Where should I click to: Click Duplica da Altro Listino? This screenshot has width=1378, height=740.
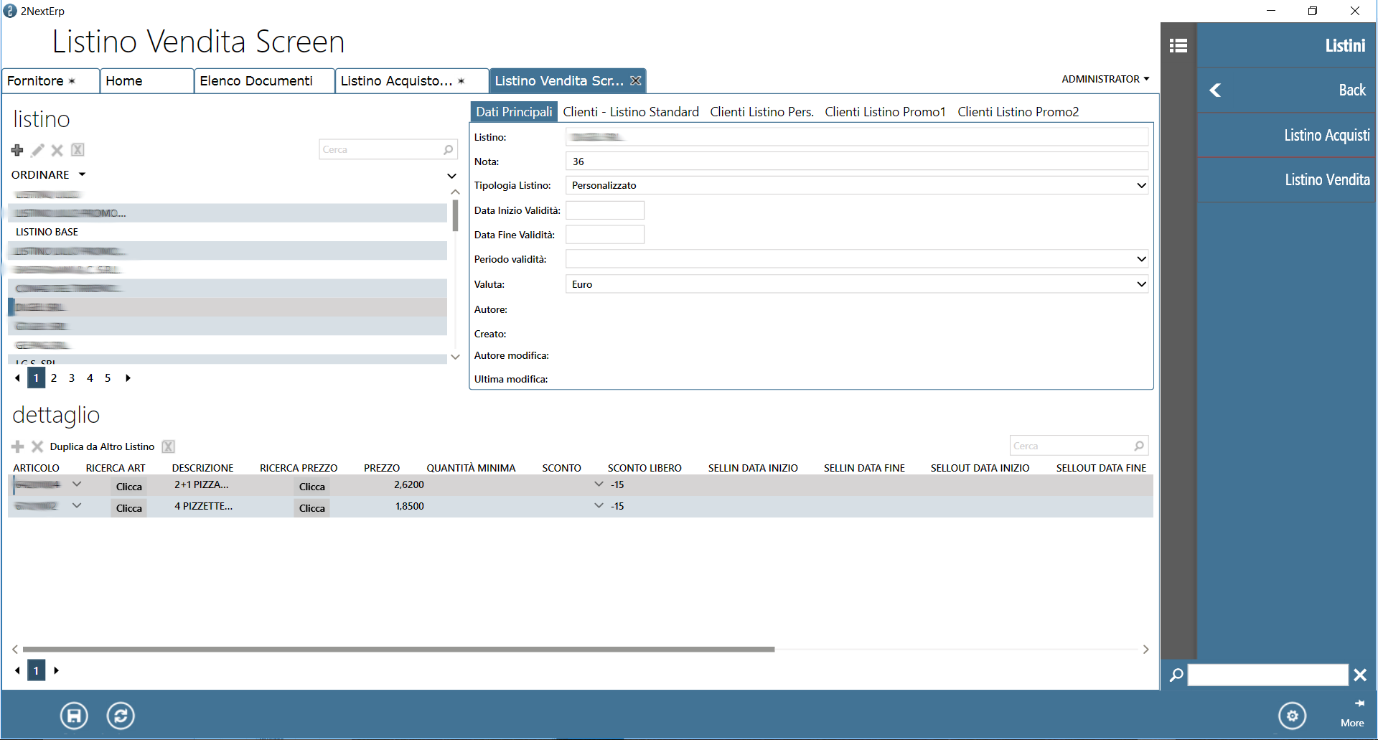pyautogui.click(x=102, y=446)
